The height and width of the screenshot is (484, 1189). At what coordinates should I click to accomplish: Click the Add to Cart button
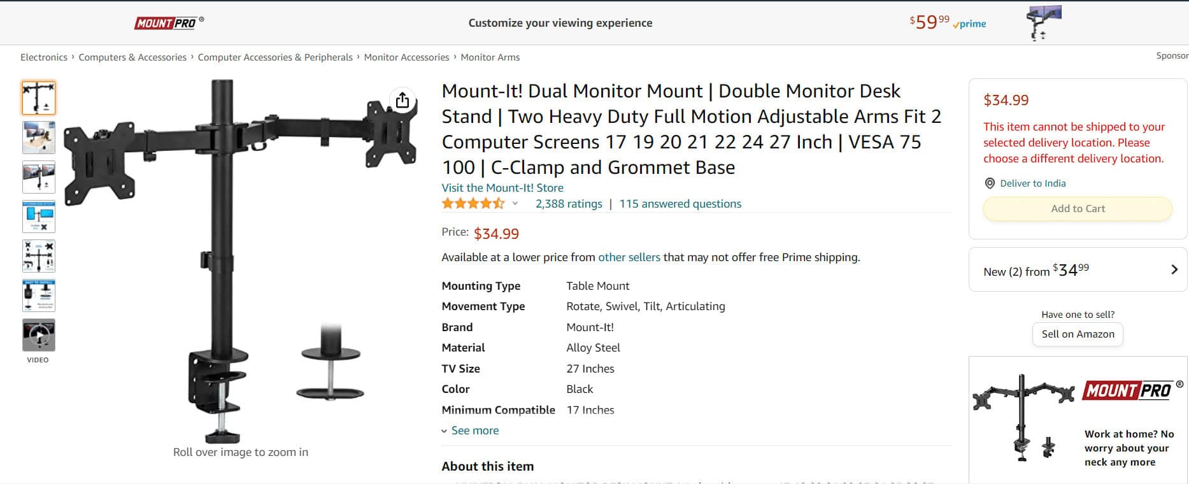point(1077,208)
